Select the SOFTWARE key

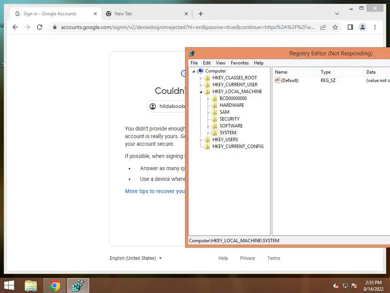coord(231,126)
